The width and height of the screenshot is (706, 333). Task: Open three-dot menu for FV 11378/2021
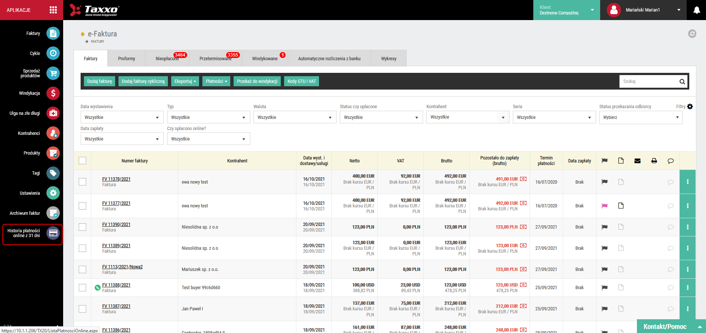pos(687,182)
